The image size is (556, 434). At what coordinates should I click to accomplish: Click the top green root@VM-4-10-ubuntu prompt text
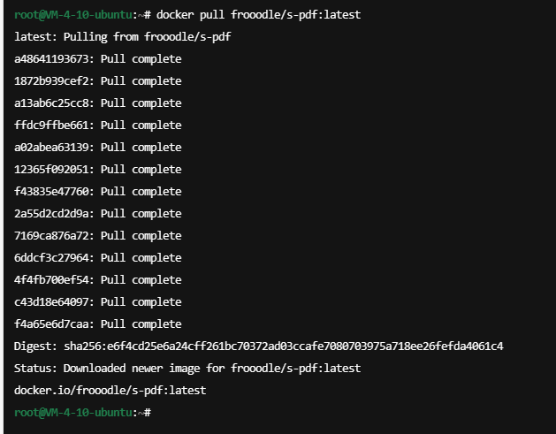73,15
